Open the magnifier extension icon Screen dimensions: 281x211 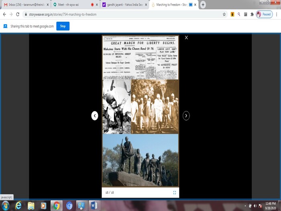[x=239, y=14]
